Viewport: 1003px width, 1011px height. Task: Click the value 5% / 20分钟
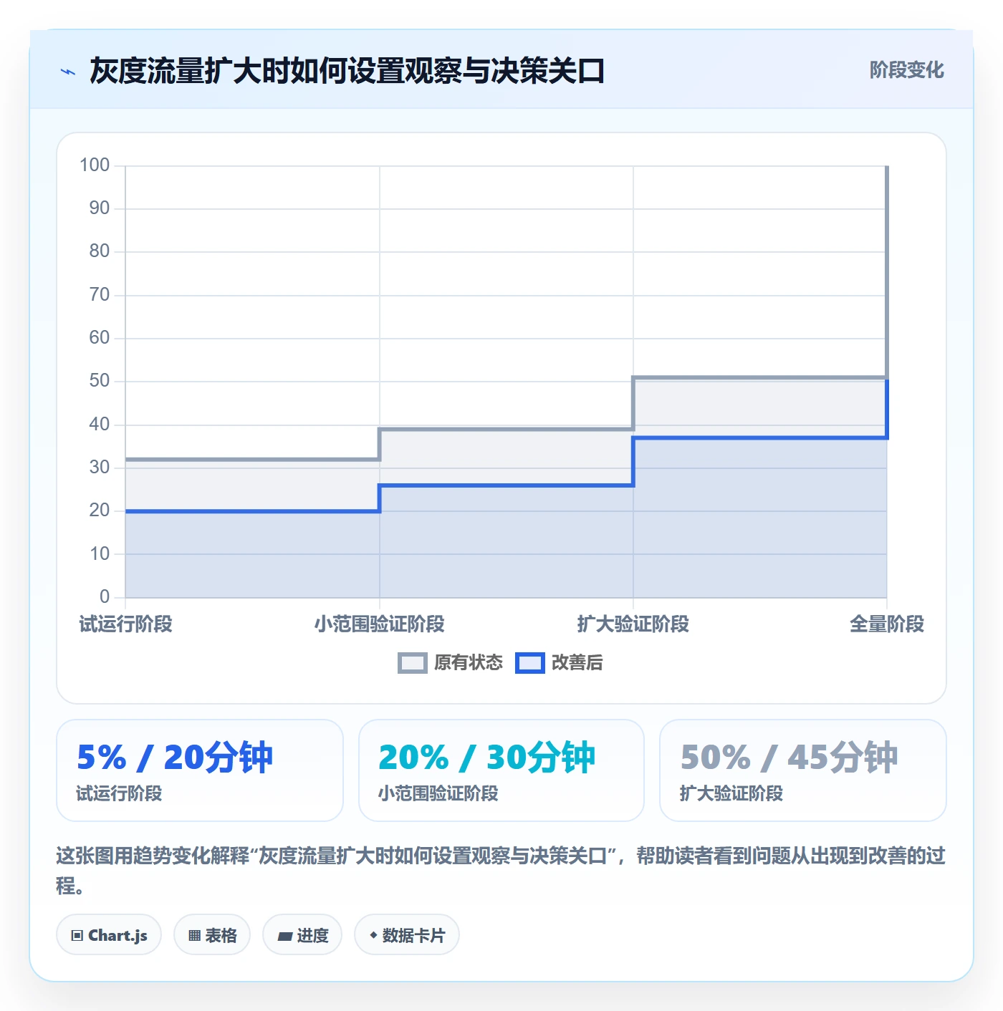(175, 758)
